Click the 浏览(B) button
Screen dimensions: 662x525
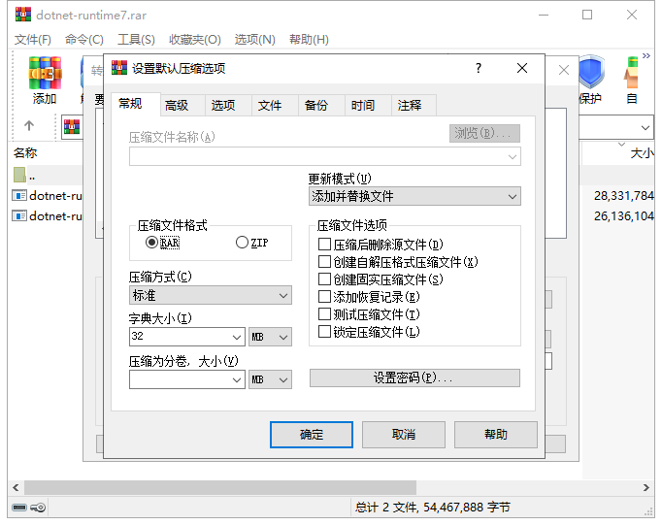pos(484,133)
